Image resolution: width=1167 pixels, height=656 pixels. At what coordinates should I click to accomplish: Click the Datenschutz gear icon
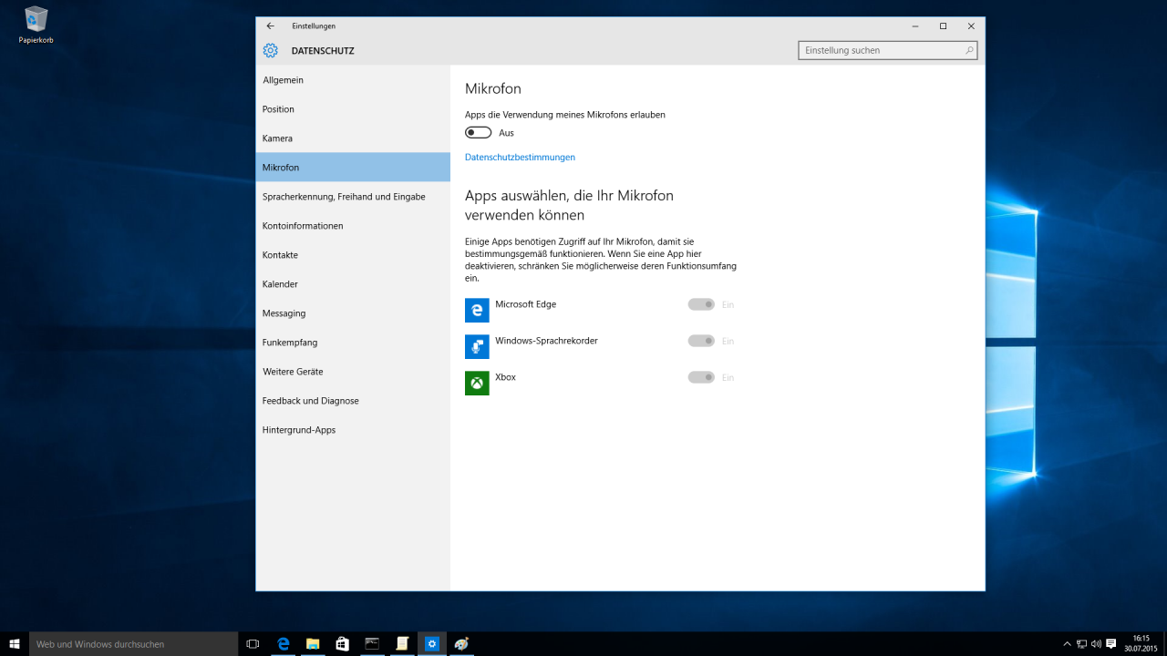click(x=270, y=51)
